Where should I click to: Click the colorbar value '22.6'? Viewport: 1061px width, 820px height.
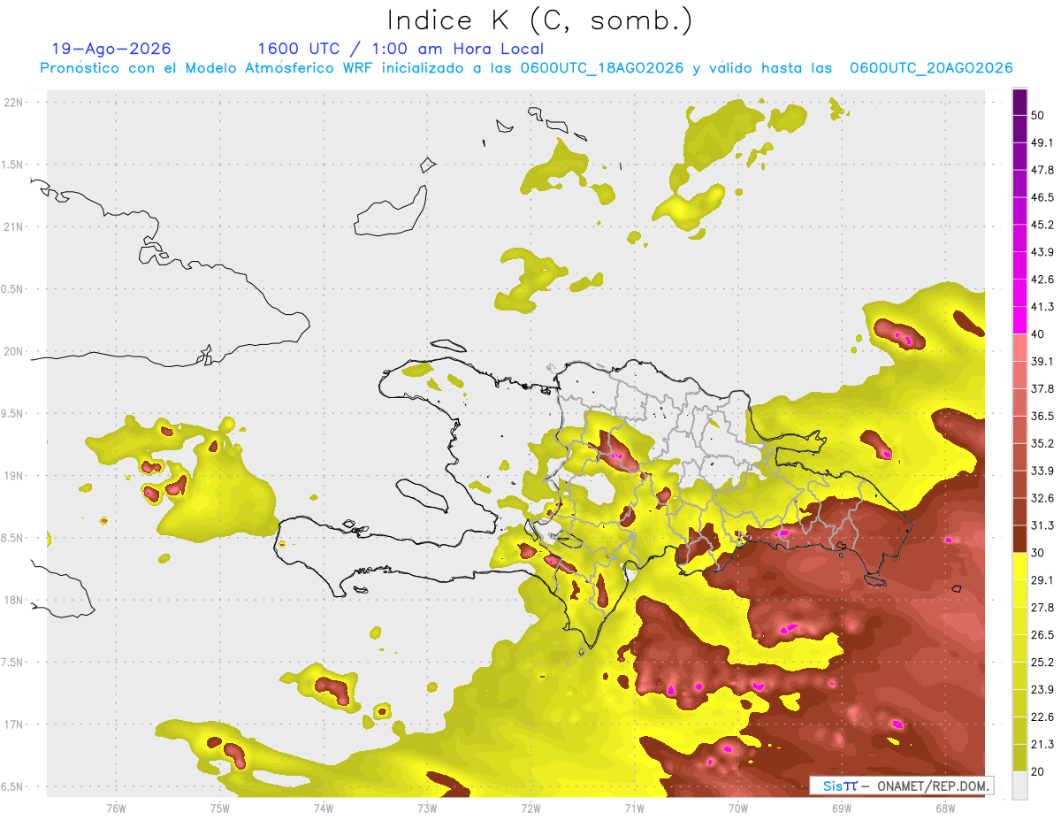(1042, 717)
